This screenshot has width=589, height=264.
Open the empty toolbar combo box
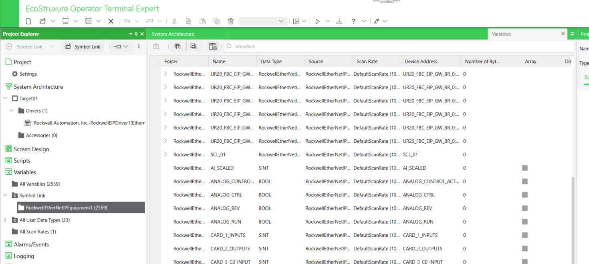pyautogui.click(x=263, y=21)
